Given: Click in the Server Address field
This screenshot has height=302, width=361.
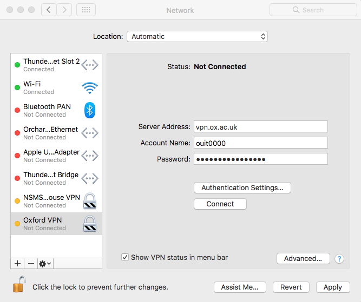Looking at the screenshot, I should click(260, 126).
